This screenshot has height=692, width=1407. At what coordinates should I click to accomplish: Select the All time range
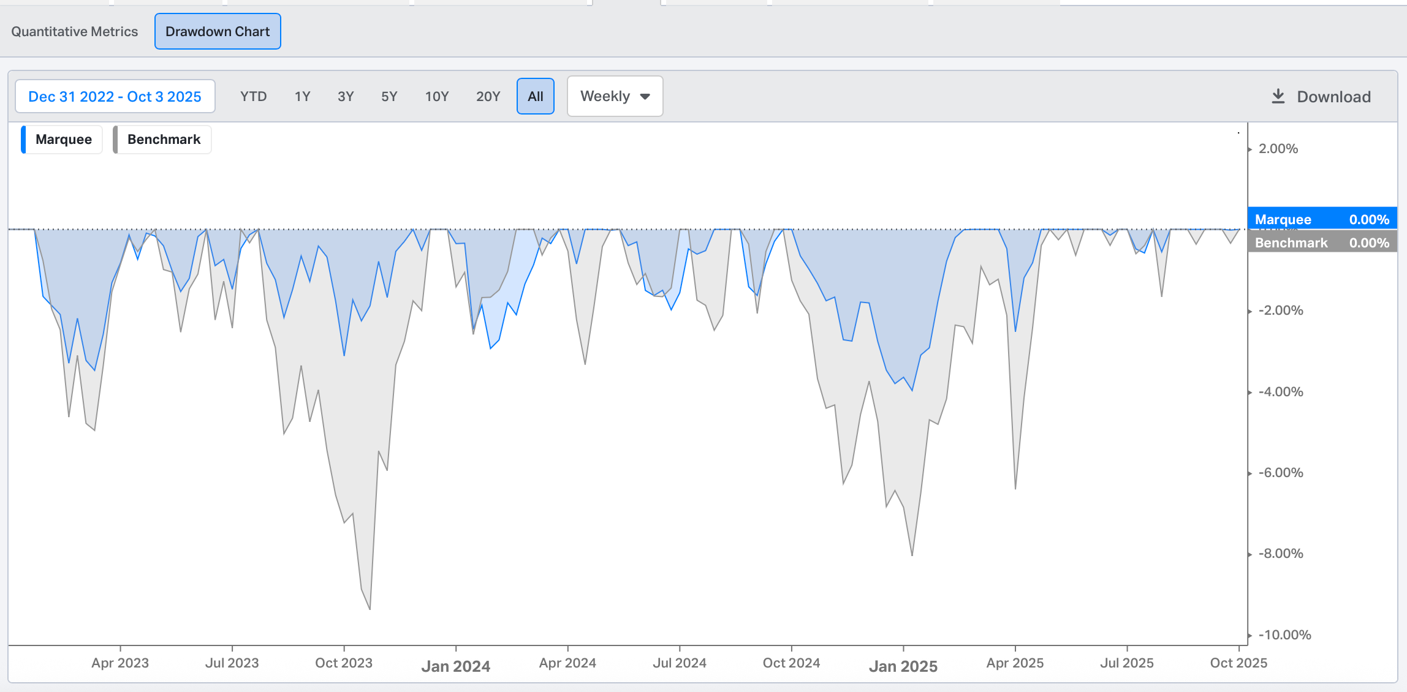click(x=535, y=96)
